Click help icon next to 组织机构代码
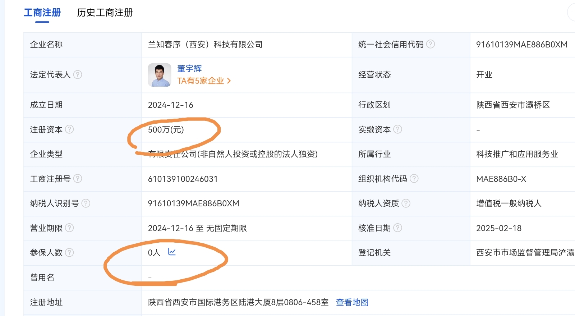This screenshot has width=575, height=316. tap(414, 179)
